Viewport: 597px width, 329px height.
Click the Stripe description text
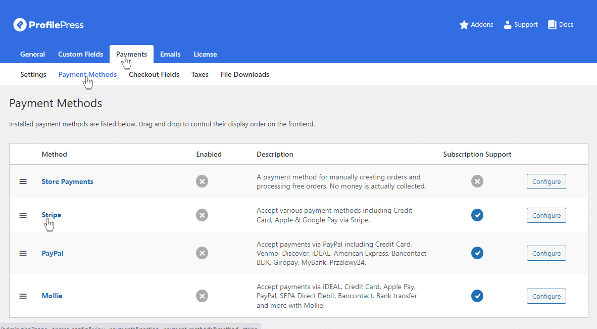point(334,215)
